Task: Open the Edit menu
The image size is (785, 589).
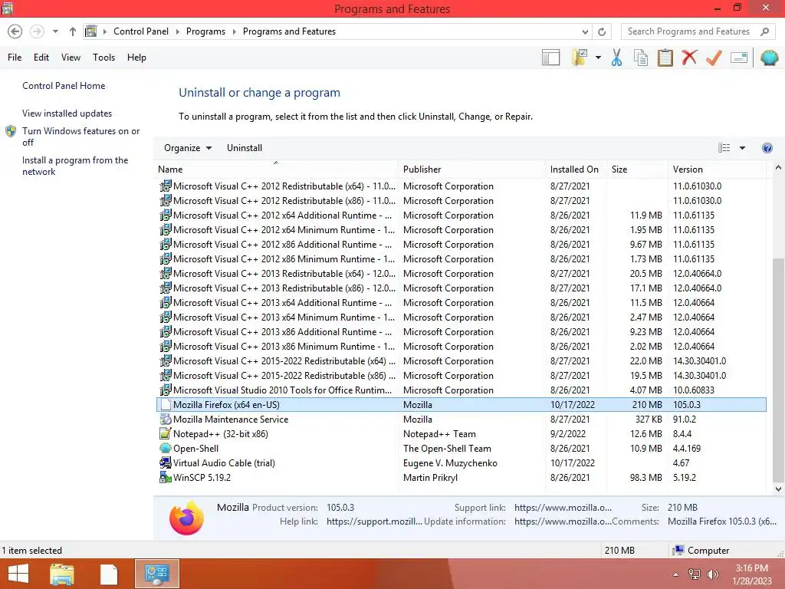Action: [x=41, y=58]
